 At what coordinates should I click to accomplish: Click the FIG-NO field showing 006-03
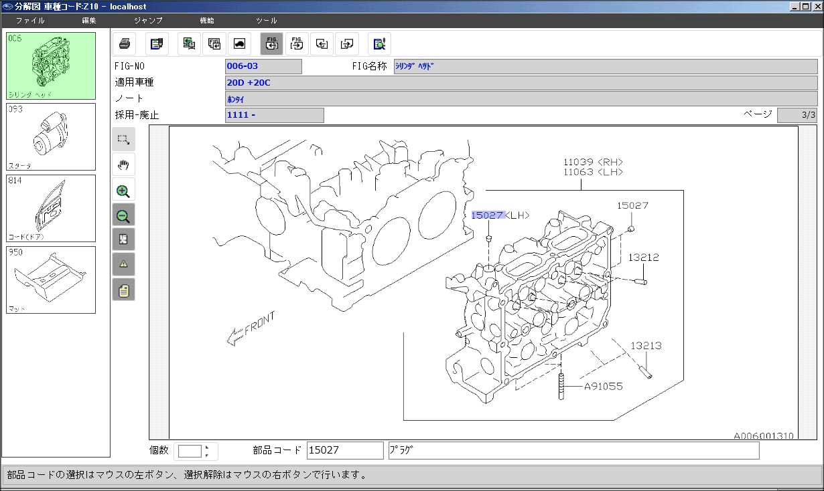tap(263, 66)
